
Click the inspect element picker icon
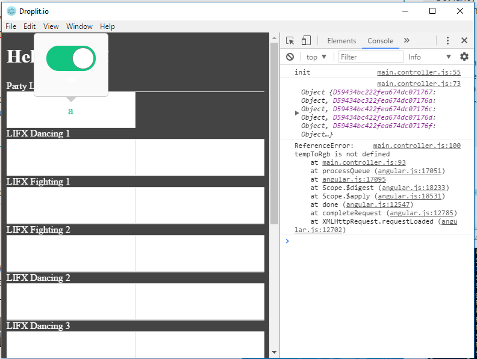pyautogui.click(x=290, y=41)
